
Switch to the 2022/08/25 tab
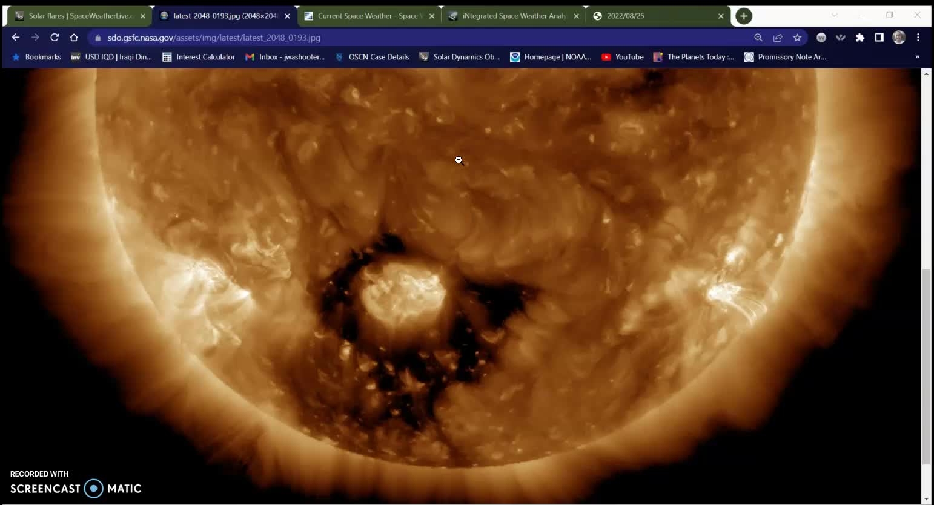(x=658, y=16)
